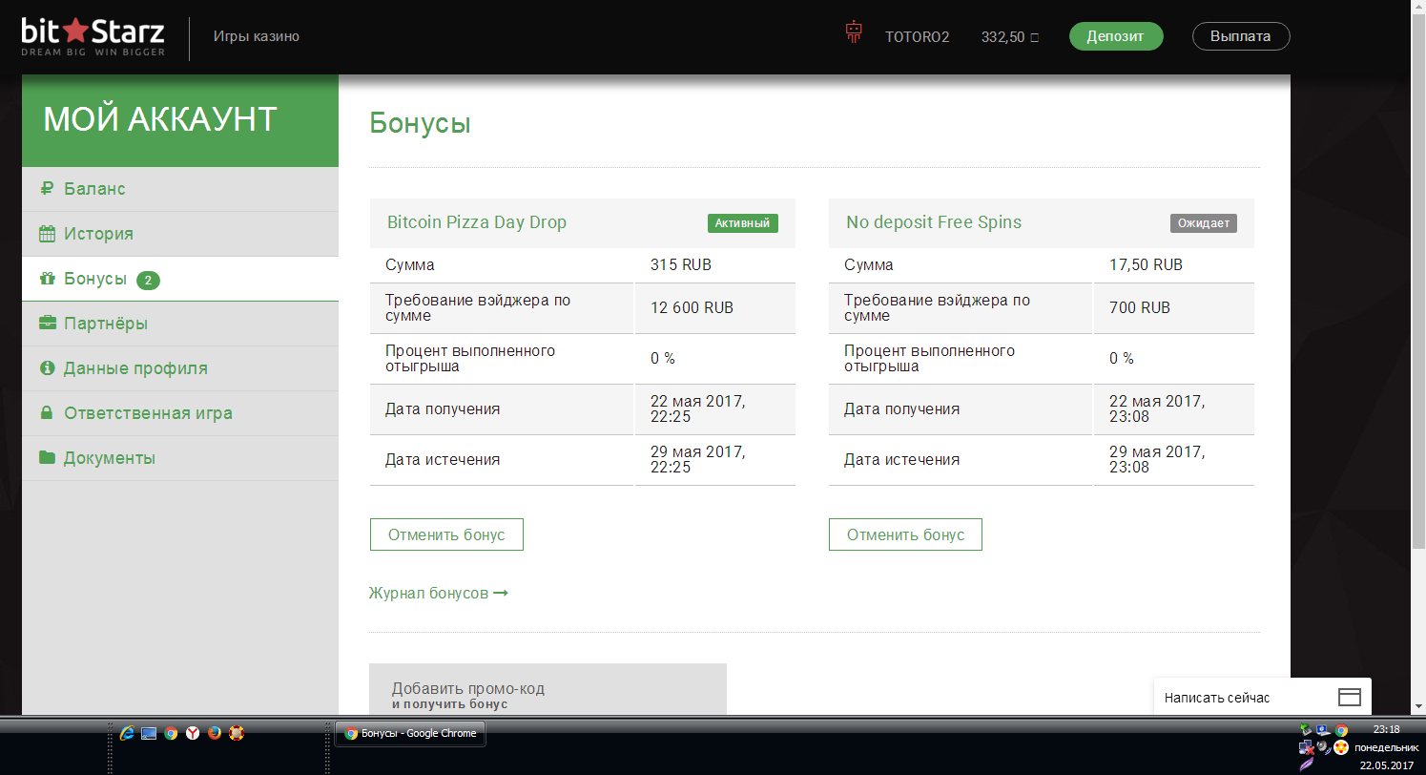Click the Бонусы - Google Chrome taskbar button
Screen dimensions: 1426x775
click(x=411, y=734)
